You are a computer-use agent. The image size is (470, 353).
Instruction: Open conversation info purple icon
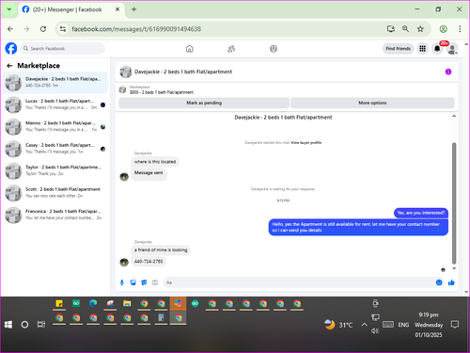click(x=448, y=72)
